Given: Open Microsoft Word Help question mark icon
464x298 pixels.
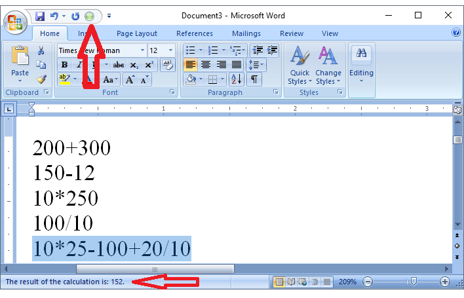Looking at the screenshot, I should click(456, 33).
